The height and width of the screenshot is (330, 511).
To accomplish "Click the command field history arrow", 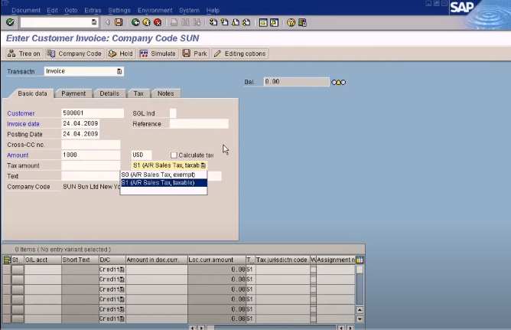I will click(107, 22).
